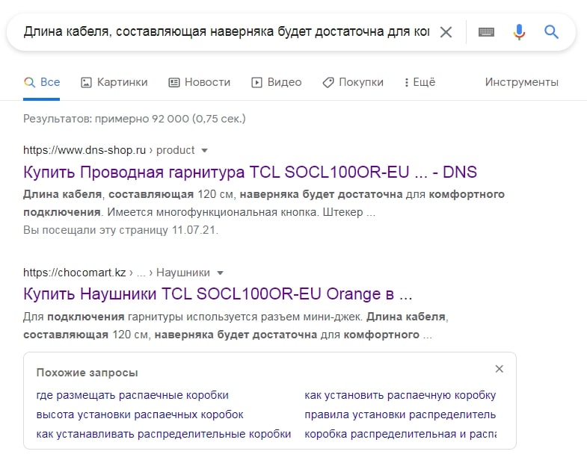The image size is (587, 466).
Task: Switch to the Покупки tab
Action: (353, 82)
